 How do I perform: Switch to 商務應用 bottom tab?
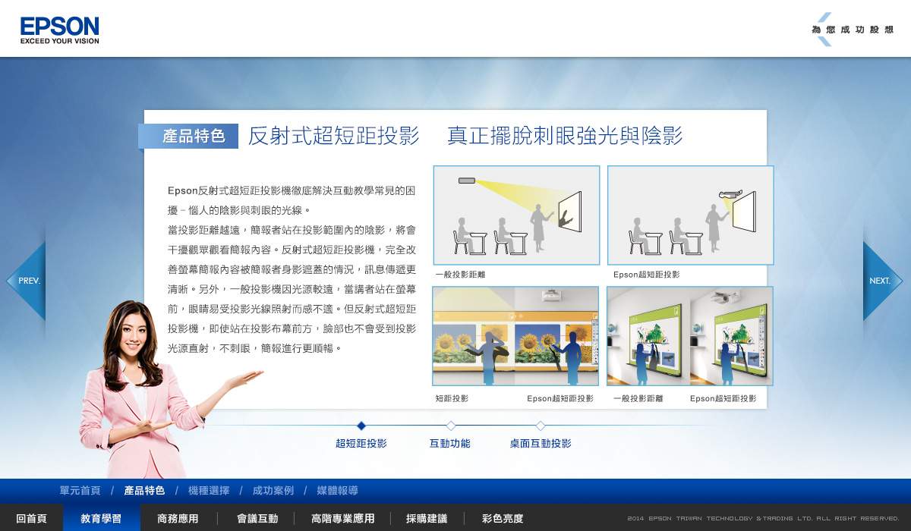tap(178, 519)
